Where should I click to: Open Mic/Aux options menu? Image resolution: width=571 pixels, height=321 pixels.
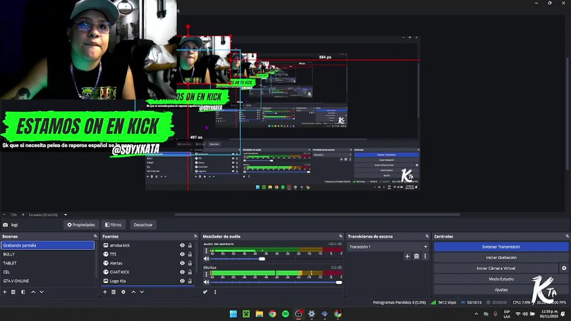tap(206, 275)
